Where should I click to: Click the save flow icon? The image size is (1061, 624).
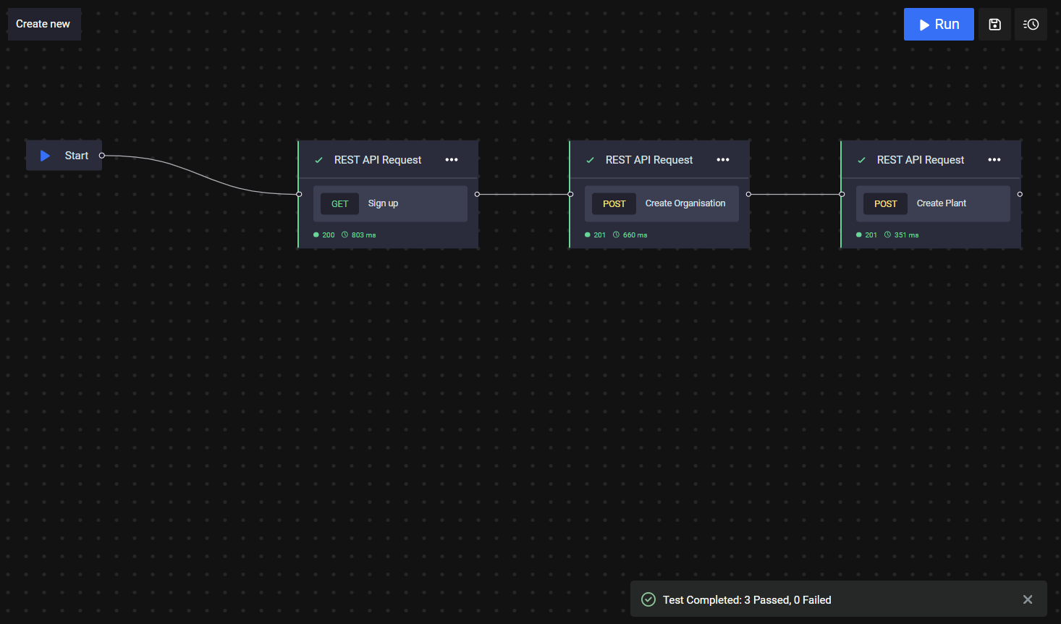(994, 25)
